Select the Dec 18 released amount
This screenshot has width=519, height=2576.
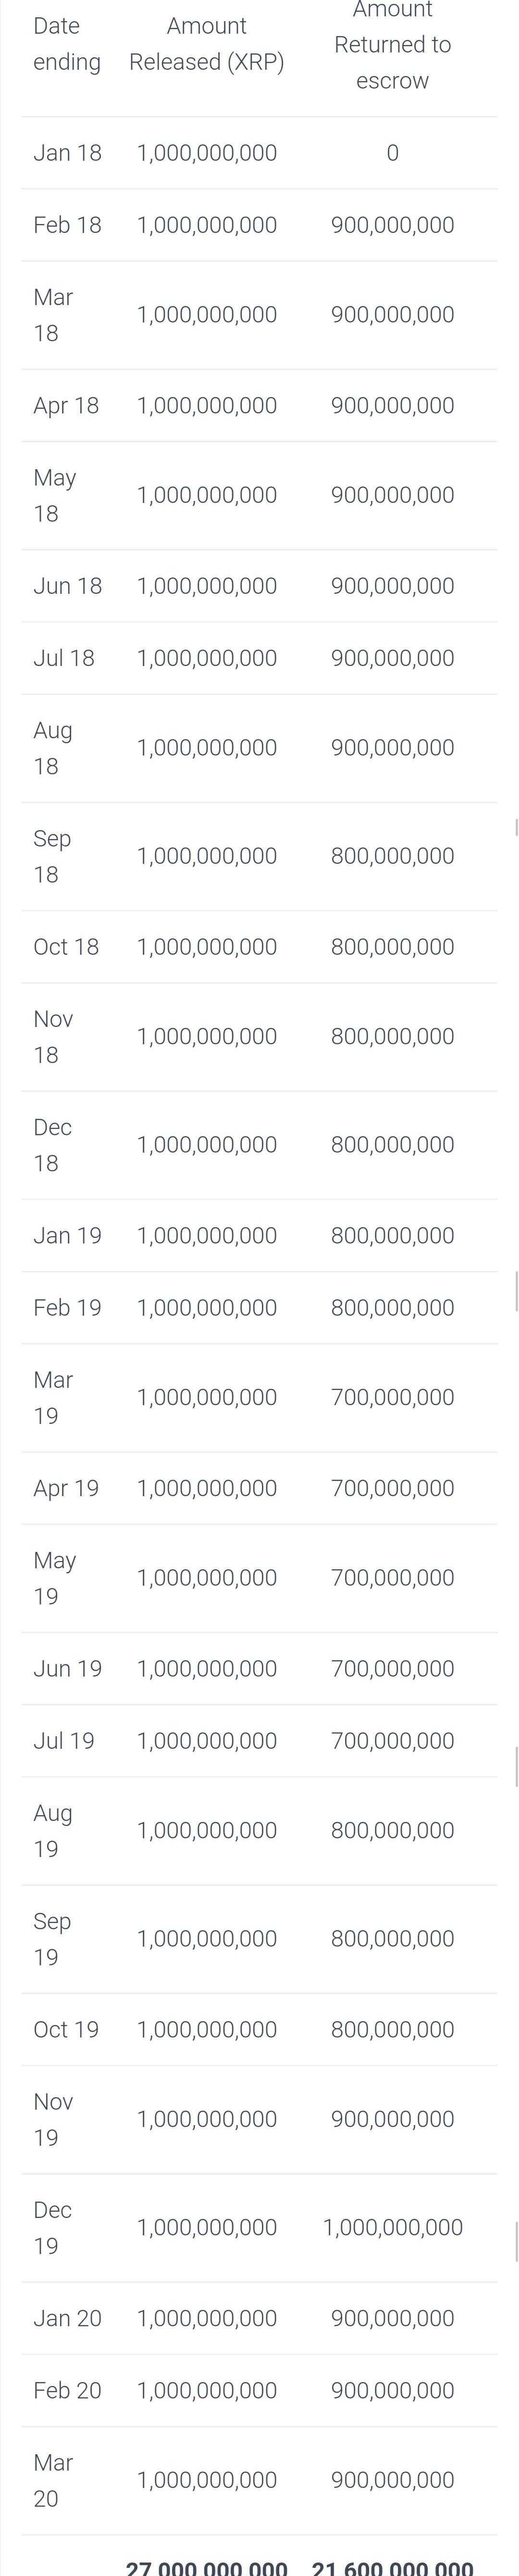coord(207,1144)
